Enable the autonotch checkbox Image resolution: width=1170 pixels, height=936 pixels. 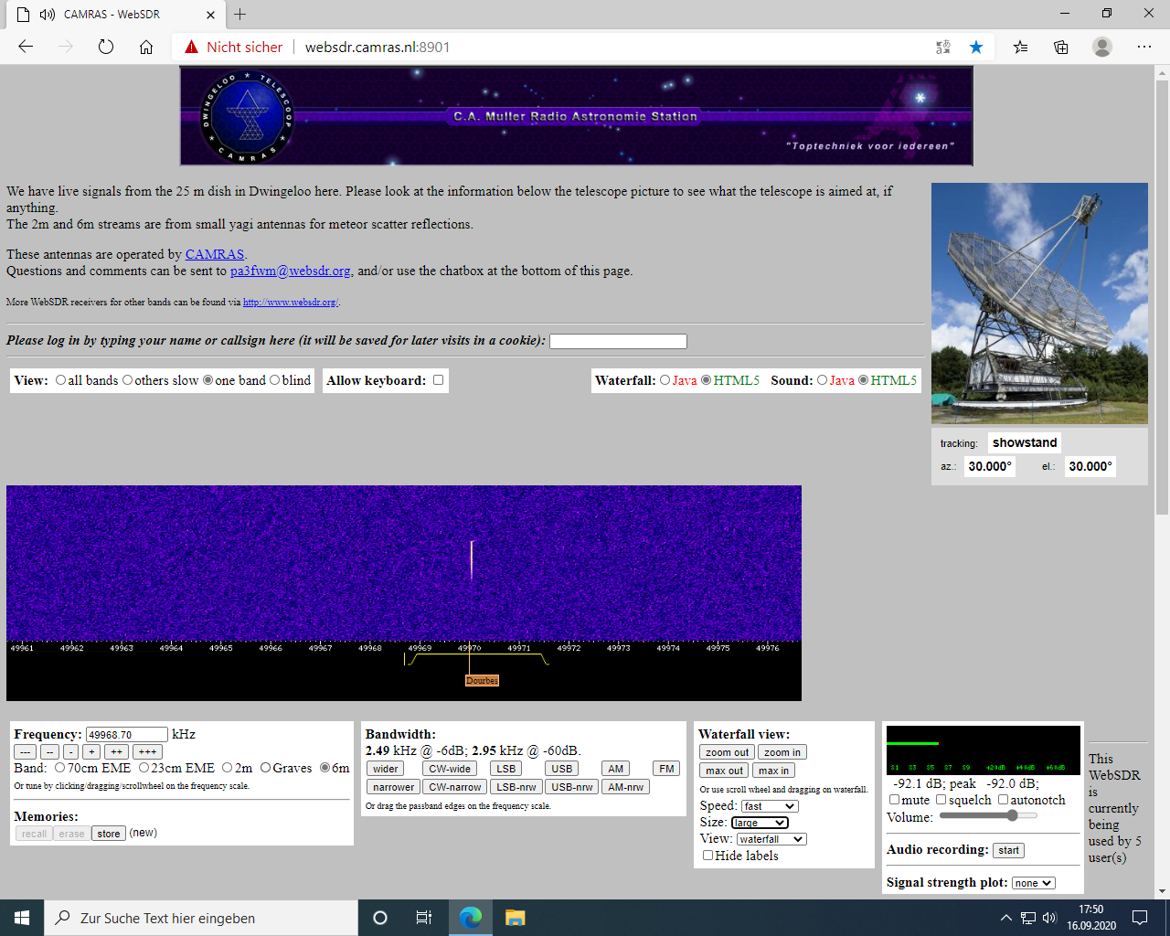[1003, 800]
